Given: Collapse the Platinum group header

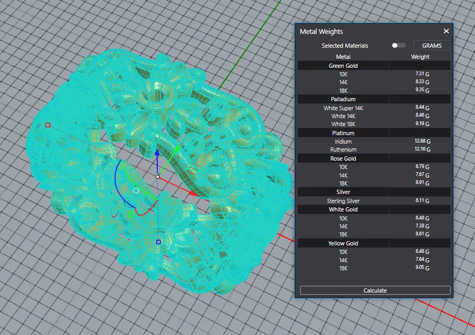Looking at the screenshot, I should tap(343, 133).
